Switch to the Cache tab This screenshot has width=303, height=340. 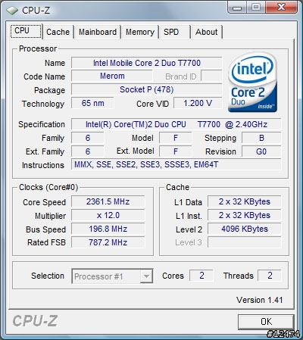click(58, 32)
